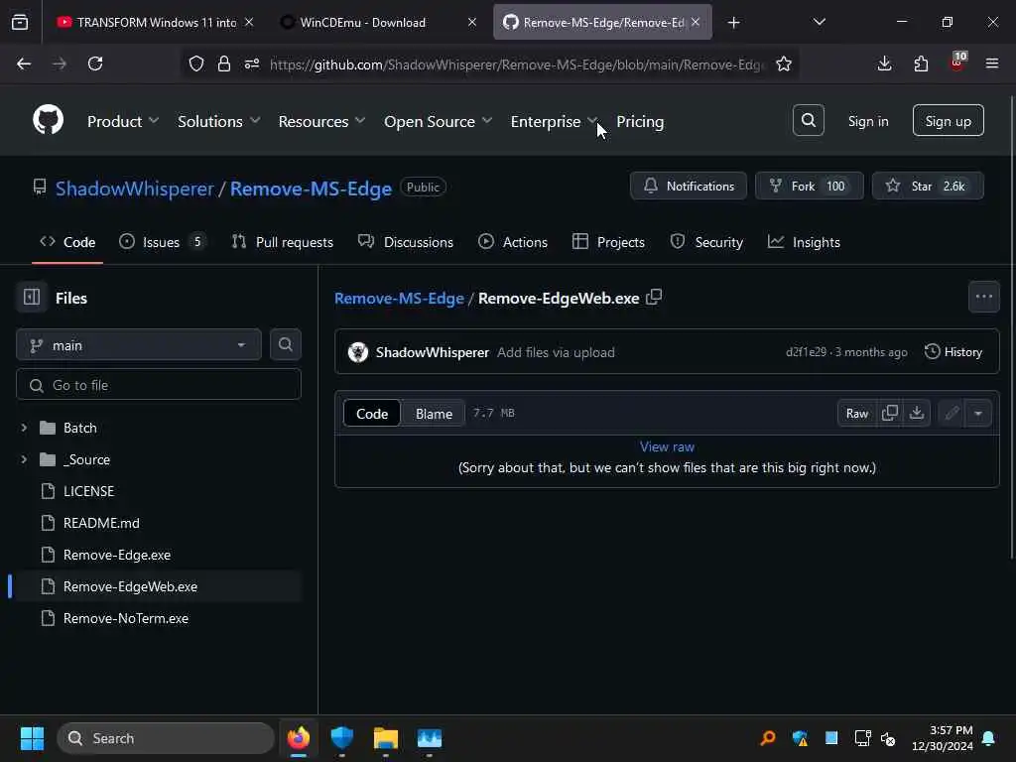Open the Security tab
This screenshot has height=762, width=1016.
click(x=706, y=242)
